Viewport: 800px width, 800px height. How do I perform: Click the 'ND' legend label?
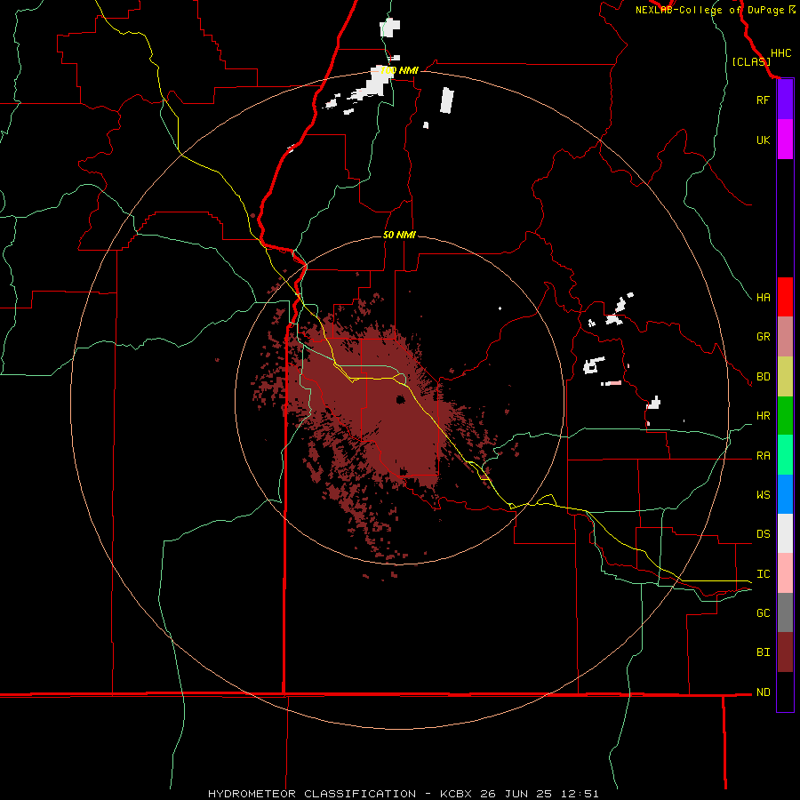(763, 692)
